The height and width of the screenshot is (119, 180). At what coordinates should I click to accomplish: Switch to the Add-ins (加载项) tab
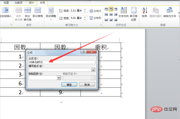point(19,3)
